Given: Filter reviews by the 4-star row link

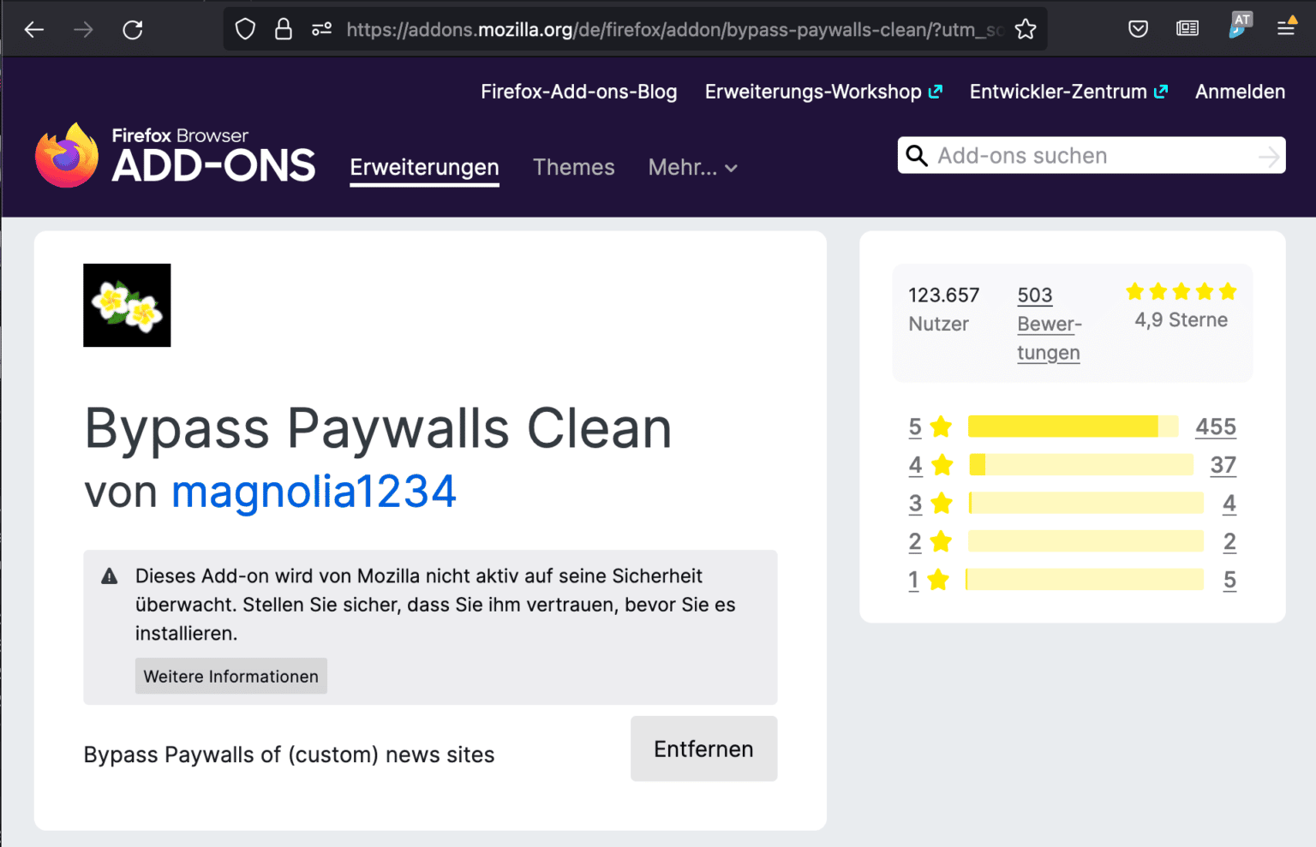Looking at the screenshot, I should [930, 465].
